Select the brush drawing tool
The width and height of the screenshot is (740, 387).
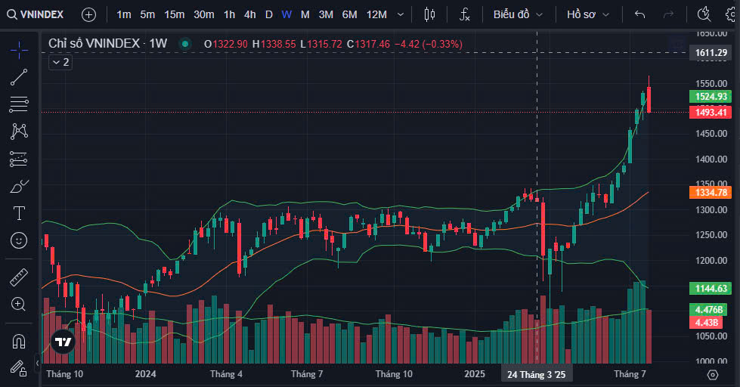19,186
